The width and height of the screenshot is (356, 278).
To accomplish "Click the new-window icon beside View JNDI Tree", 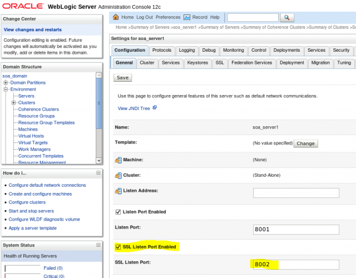I will pos(155,107).
